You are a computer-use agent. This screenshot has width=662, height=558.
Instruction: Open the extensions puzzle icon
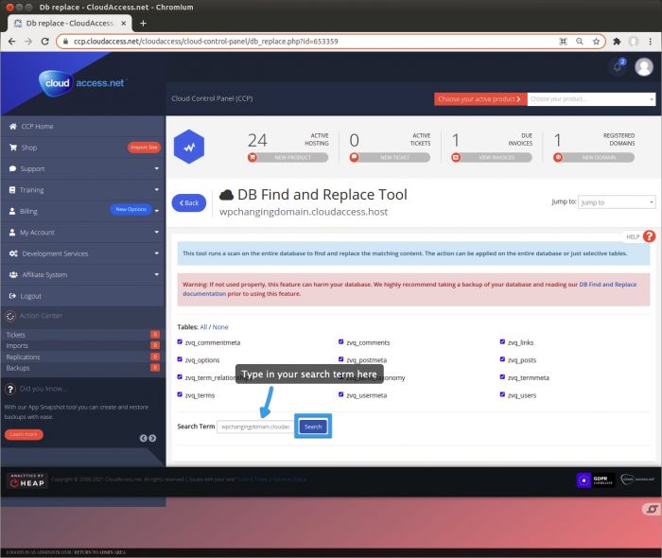(x=617, y=42)
